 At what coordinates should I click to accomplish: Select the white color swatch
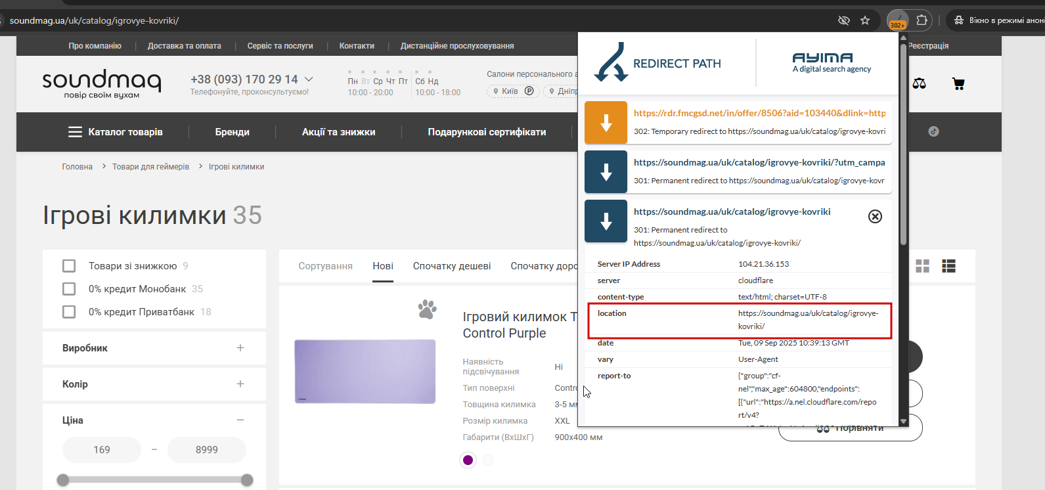[x=487, y=460]
